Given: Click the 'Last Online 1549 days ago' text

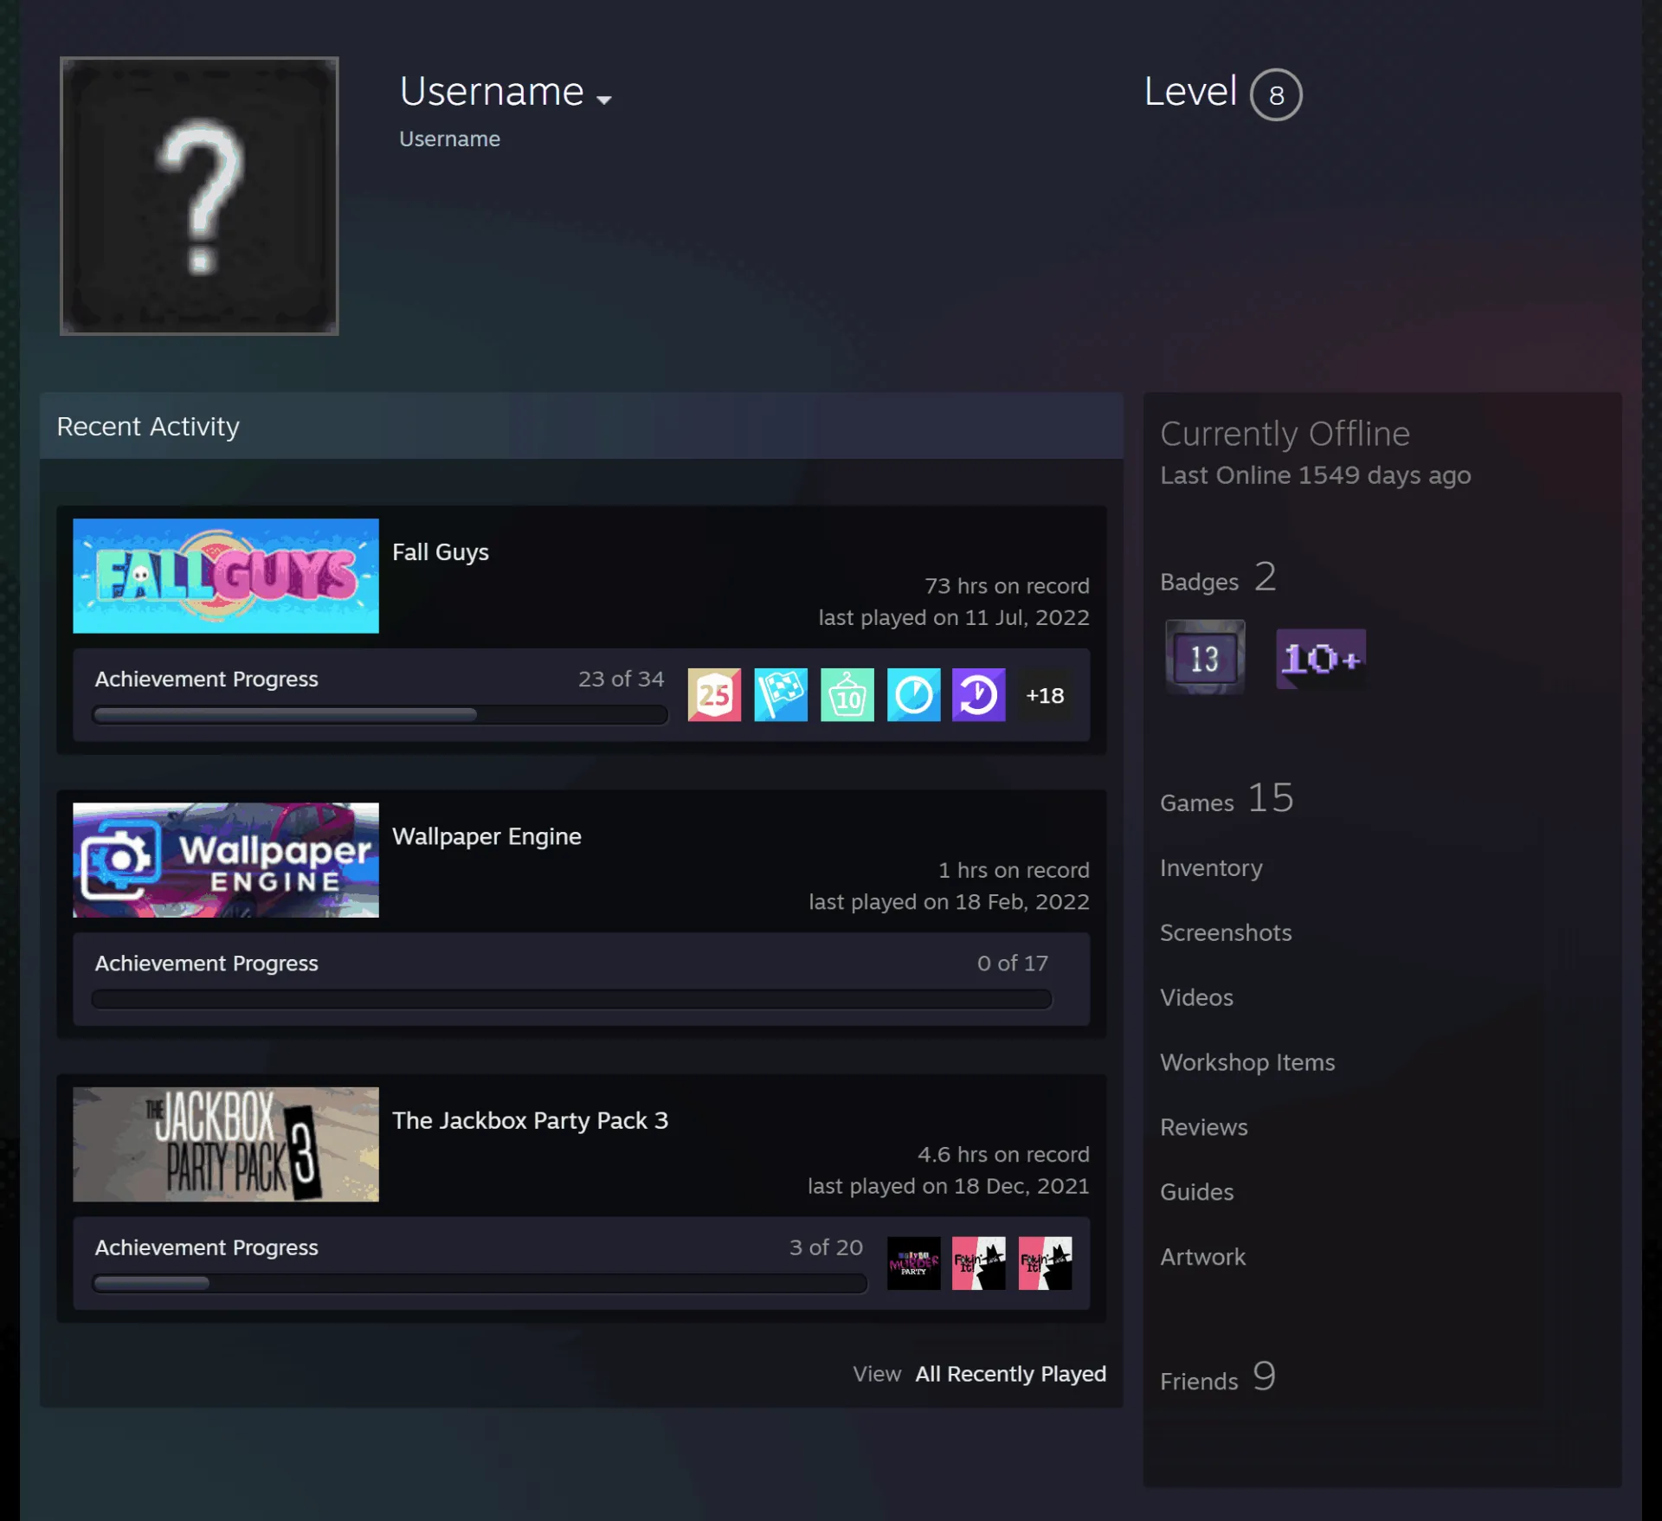Looking at the screenshot, I should [1315, 475].
